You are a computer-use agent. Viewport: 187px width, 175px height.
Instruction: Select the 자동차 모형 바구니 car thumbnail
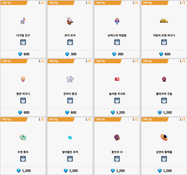pos(164,21)
